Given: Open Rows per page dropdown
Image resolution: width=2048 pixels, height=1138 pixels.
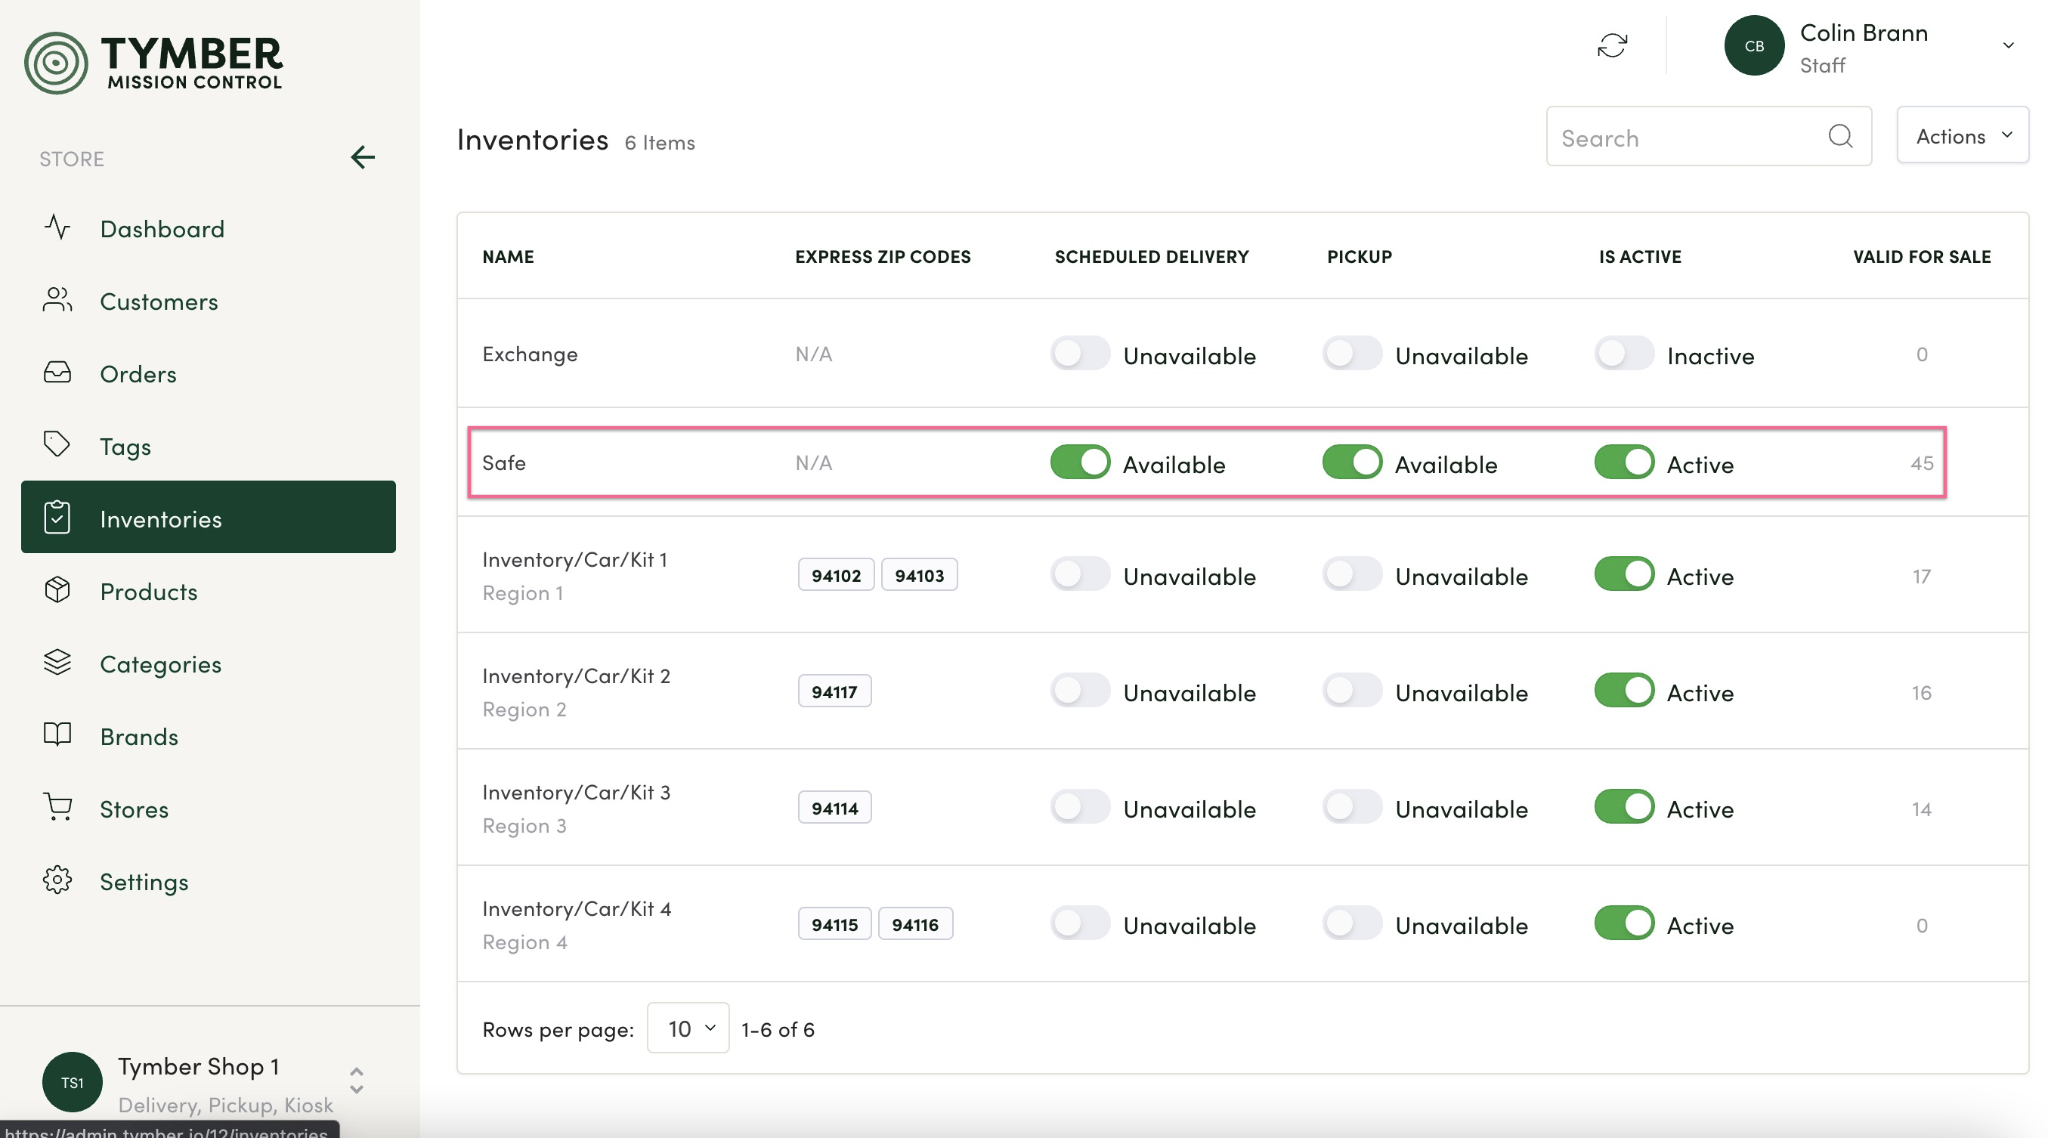Looking at the screenshot, I should tap(688, 1028).
